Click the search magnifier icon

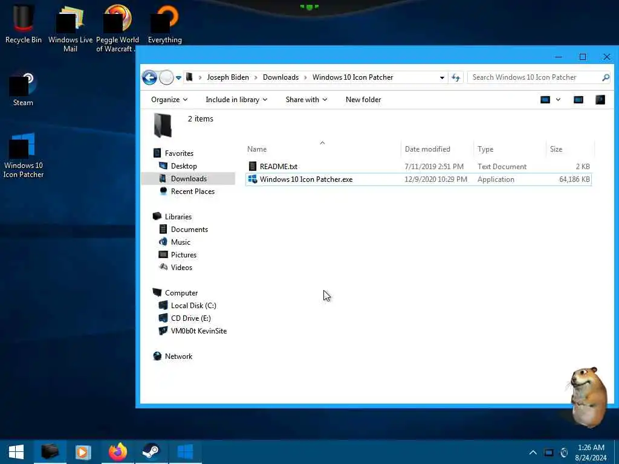pos(605,77)
